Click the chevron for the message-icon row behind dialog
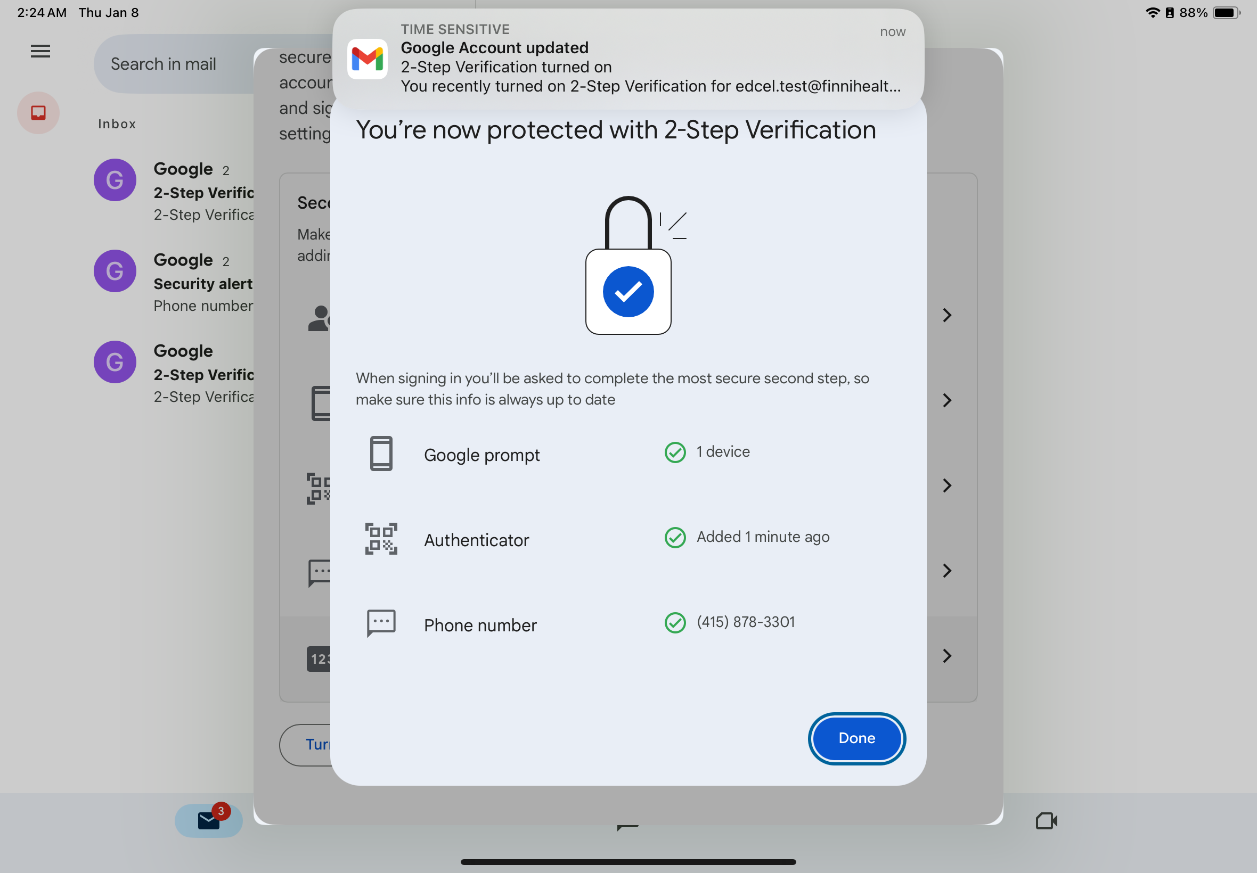1257x873 pixels. click(x=946, y=571)
